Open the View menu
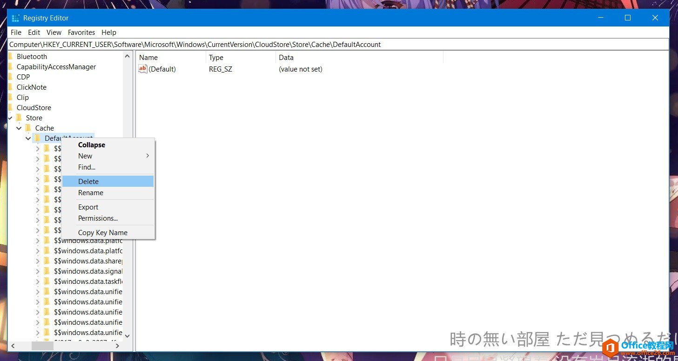The width and height of the screenshot is (678, 361). pos(54,32)
